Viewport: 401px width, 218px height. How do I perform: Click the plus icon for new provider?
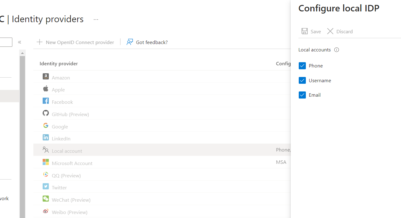point(40,42)
